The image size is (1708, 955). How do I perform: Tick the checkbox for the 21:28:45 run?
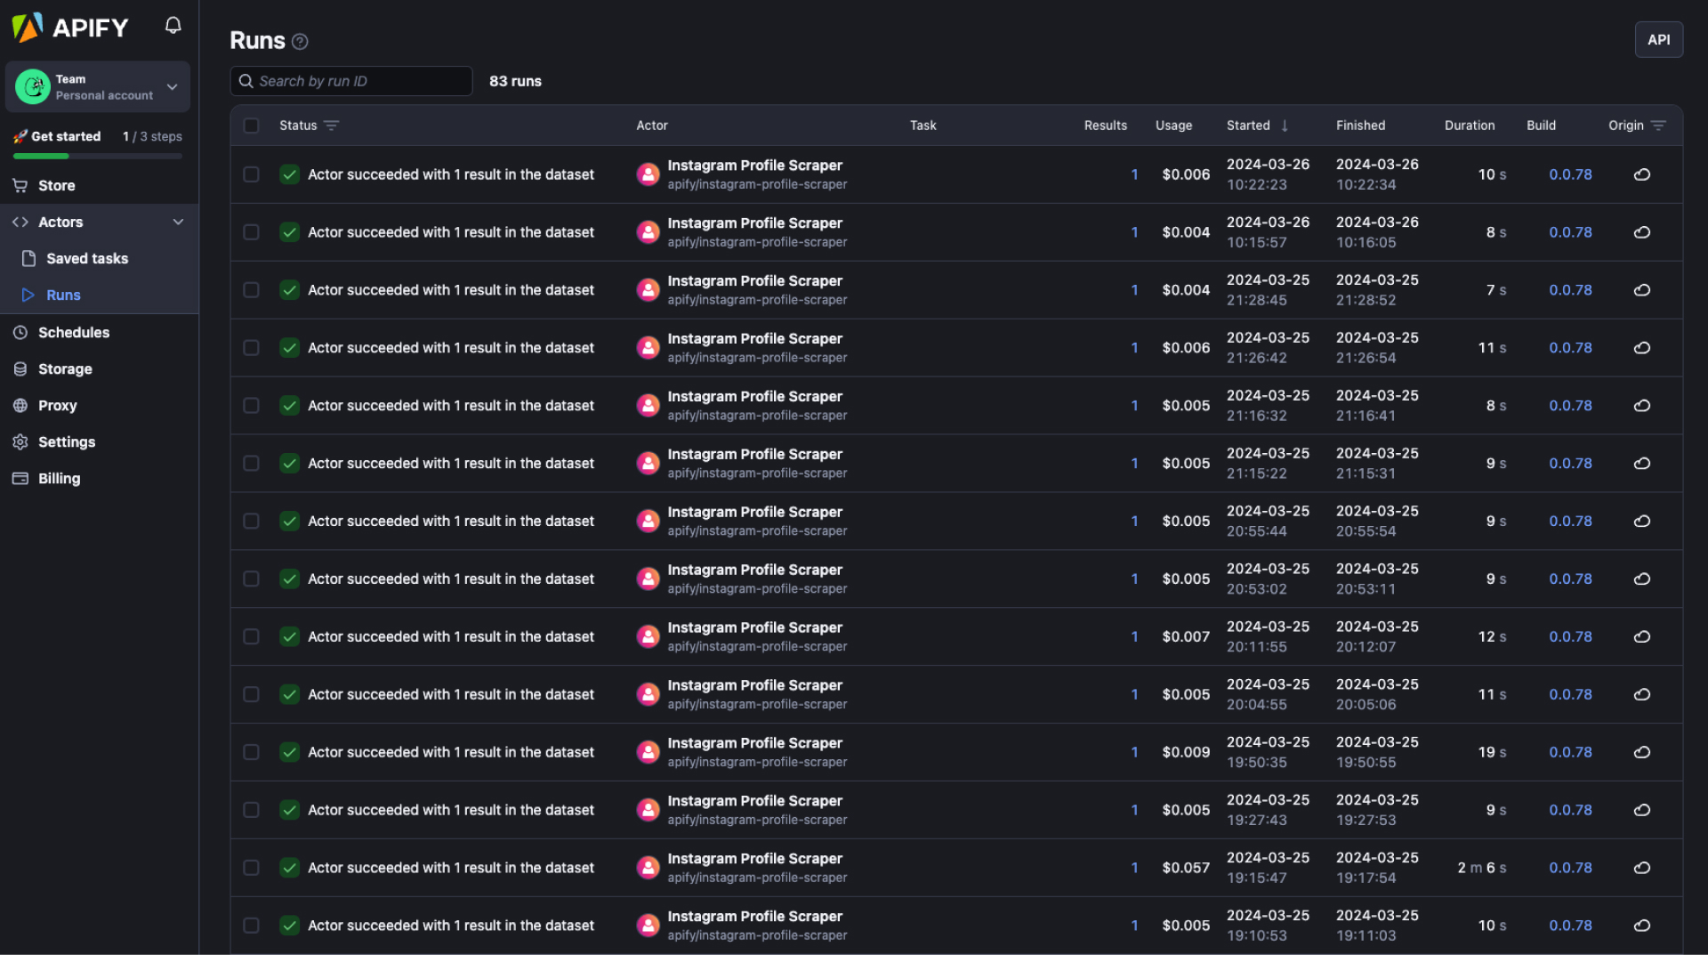pos(252,290)
